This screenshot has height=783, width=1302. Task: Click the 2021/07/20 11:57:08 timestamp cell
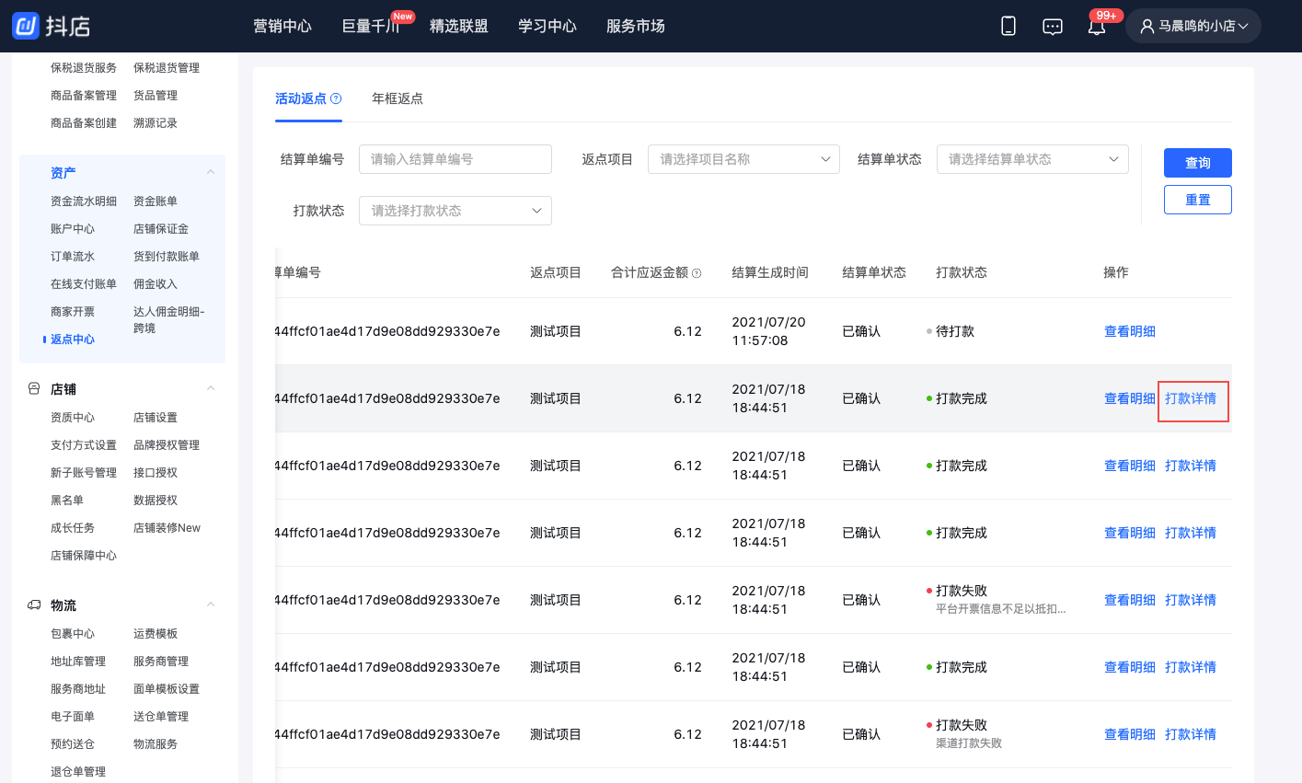768,331
